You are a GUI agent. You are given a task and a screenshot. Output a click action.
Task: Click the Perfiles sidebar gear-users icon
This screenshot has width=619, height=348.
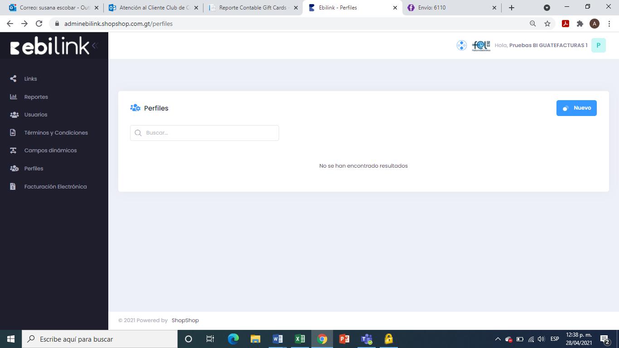14,169
